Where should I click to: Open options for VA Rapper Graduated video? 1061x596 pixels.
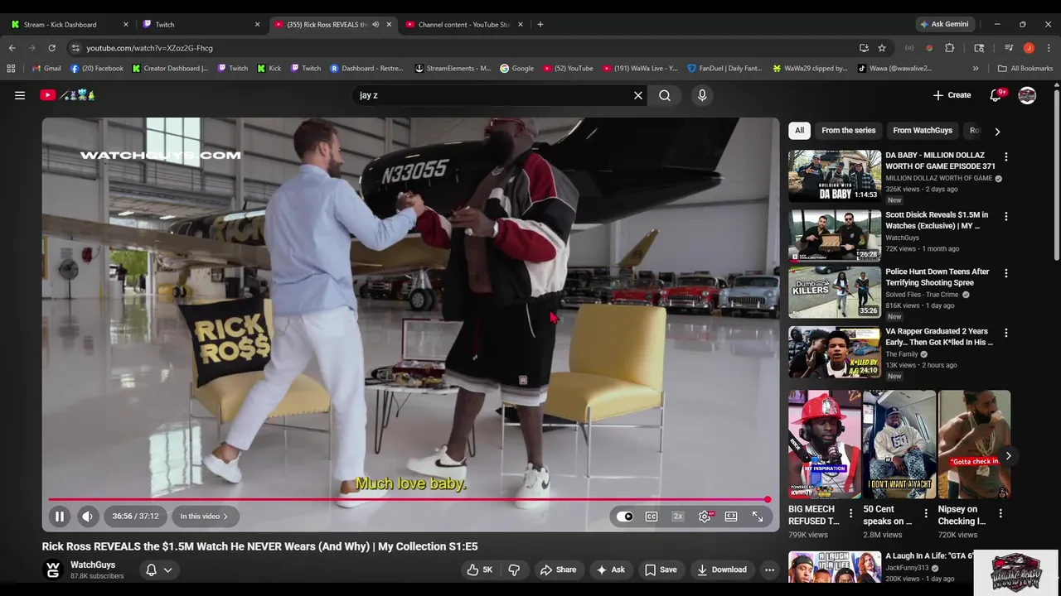[1006, 333]
